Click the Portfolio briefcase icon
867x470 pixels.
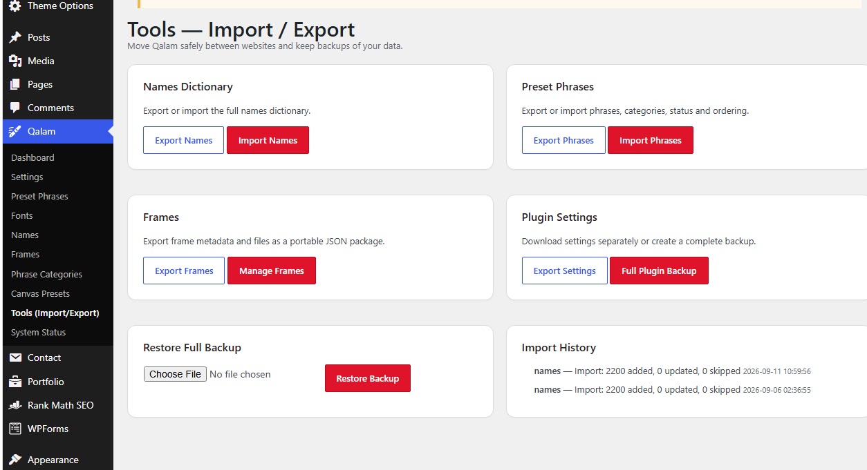[x=15, y=382]
